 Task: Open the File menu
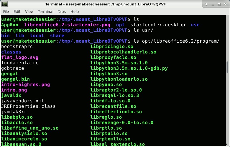(x=6, y=11)
